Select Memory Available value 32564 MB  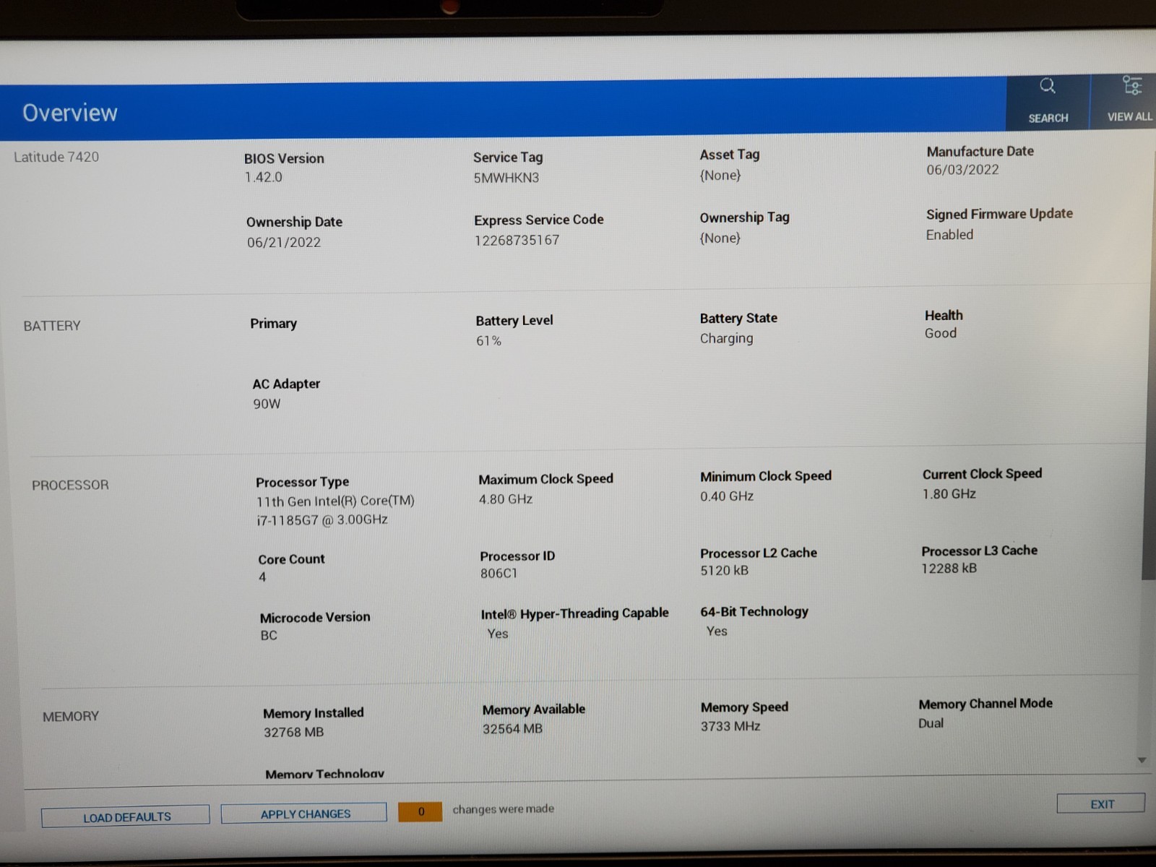click(x=512, y=729)
